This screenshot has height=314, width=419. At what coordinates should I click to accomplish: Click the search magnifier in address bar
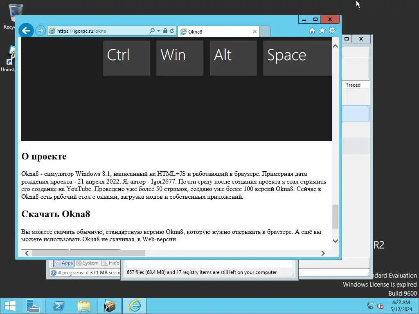coord(152,31)
